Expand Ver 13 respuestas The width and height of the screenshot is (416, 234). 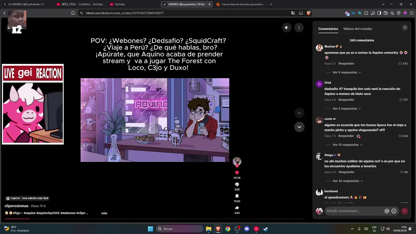coord(347,145)
